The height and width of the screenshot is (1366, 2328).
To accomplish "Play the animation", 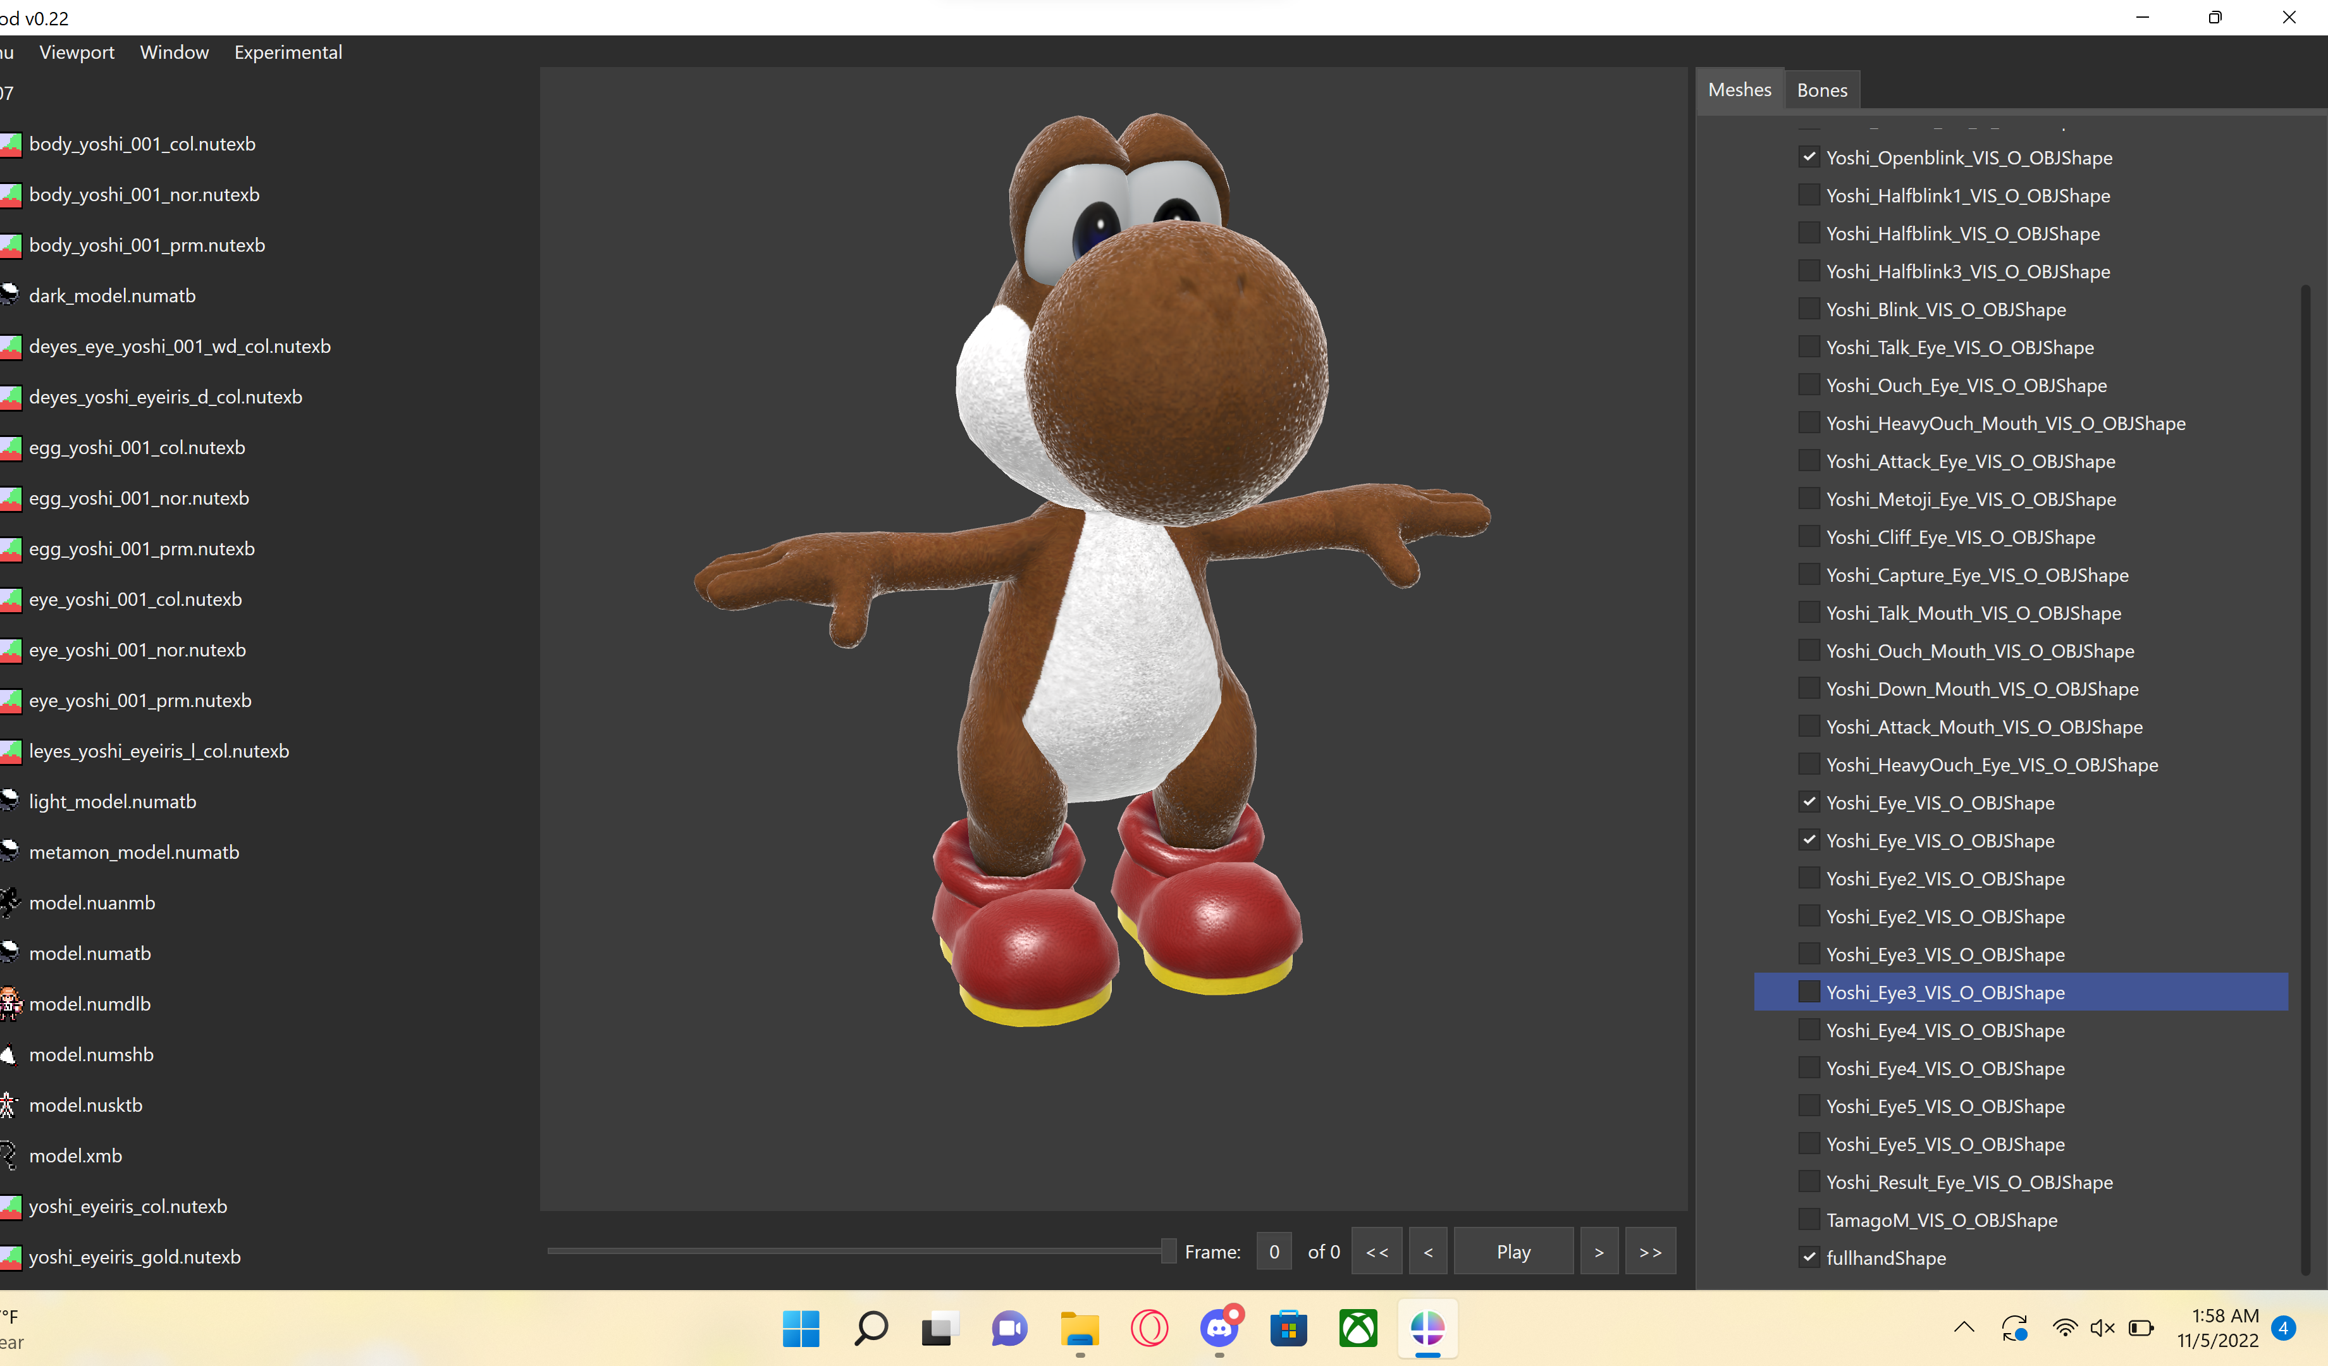I will tap(1513, 1252).
